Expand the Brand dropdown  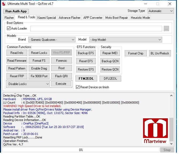[52, 40]
